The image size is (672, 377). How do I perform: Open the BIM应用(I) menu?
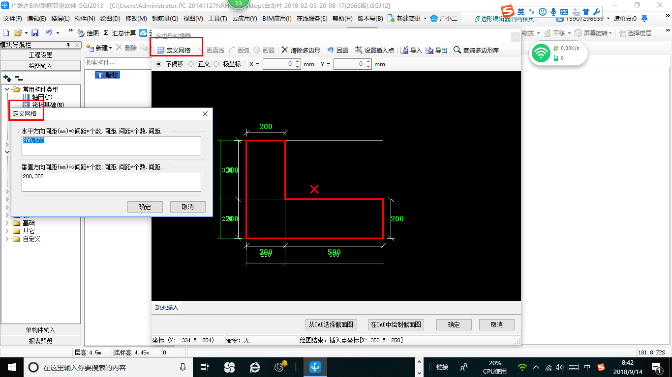tap(277, 18)
